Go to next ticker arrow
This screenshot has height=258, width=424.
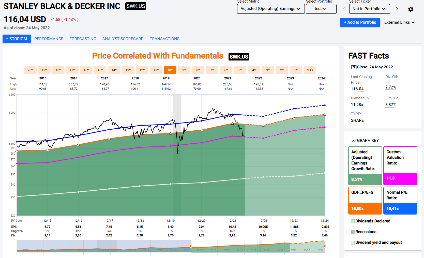397,9
